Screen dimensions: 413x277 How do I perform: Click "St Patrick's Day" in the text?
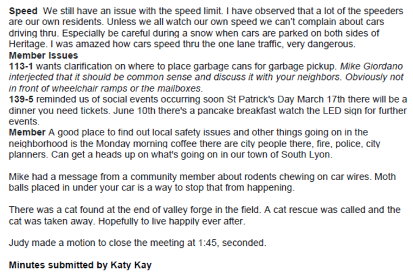(261, 99)
